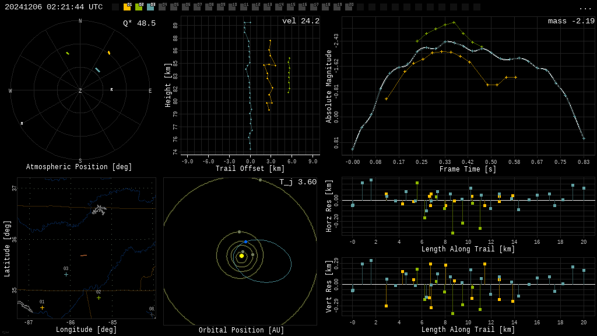597x336 pixels.
Task: Select station 03 cross marker on map
Action: coord(66,274)
